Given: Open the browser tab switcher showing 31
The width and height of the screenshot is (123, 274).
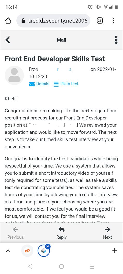Looking at the screenshot, I should click(x=99, y=21).
